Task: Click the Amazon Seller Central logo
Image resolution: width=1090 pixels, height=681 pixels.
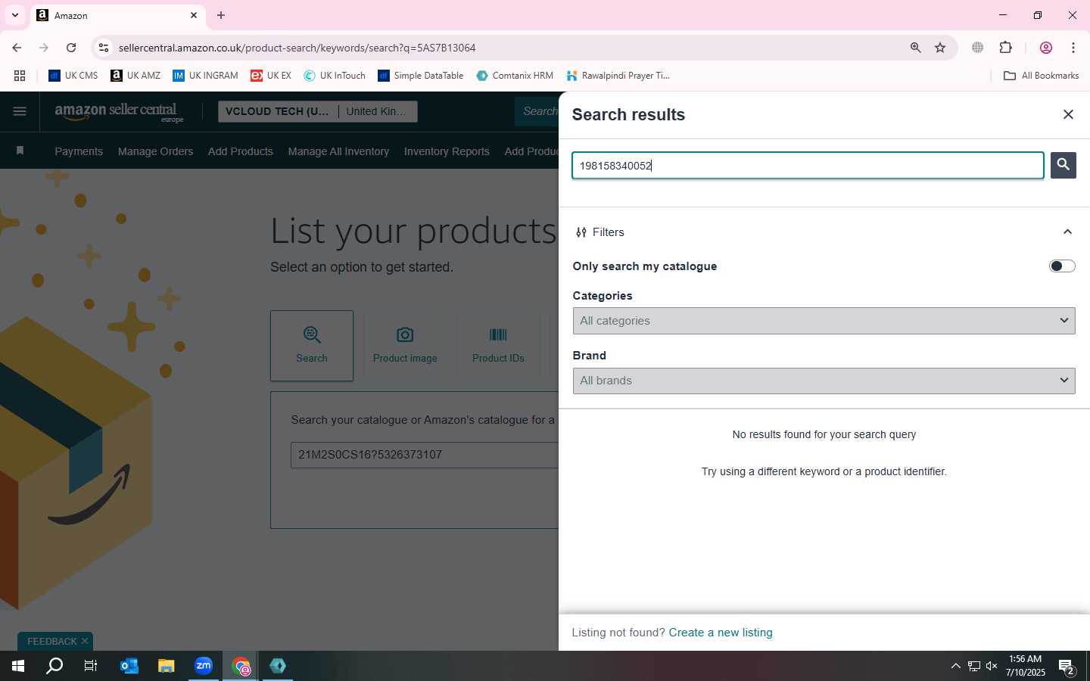Action: (x=119, y=112)
